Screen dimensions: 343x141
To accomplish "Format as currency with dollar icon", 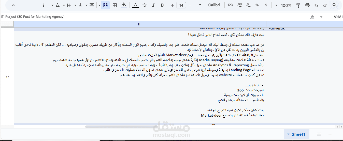I will click(x=266, y=5).
